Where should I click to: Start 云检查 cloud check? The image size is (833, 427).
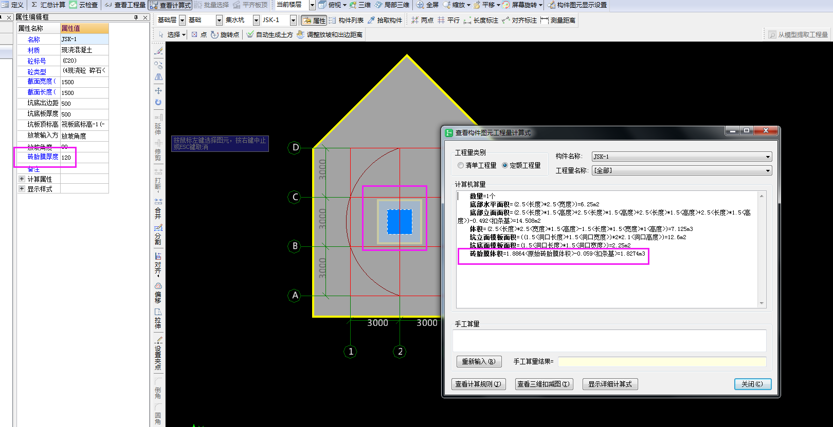pos(83,5)
